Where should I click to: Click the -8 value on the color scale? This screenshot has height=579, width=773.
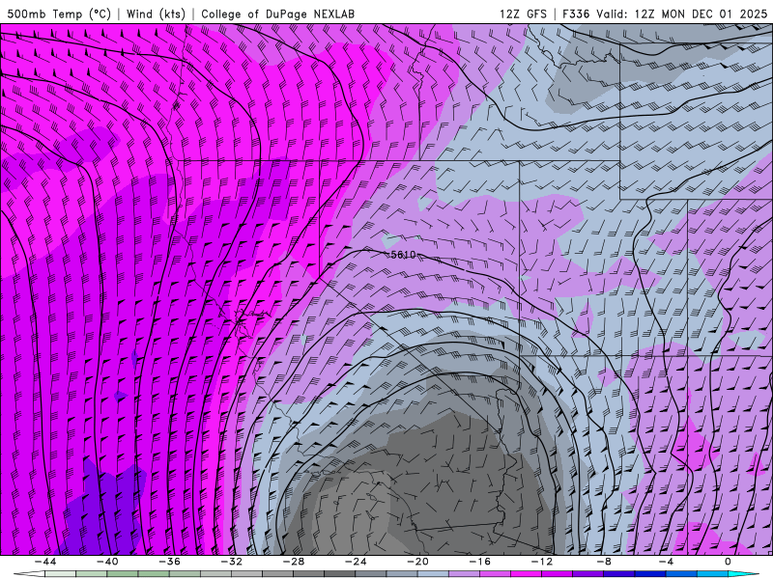pyautogui.click(x=604, y=562)
